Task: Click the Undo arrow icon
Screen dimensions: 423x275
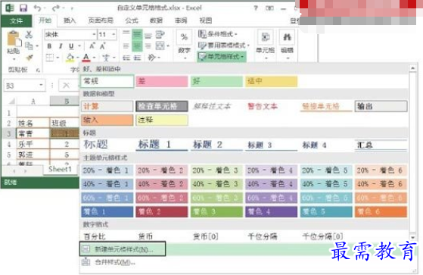Action: [x=37, y=8]
